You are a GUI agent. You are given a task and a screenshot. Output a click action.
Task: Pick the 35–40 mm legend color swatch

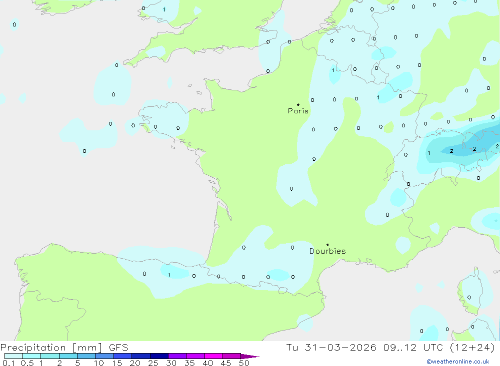tap(195, 356)
